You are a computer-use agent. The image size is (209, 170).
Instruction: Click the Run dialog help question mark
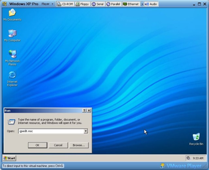pyautogui.click(x=84, y=110)
